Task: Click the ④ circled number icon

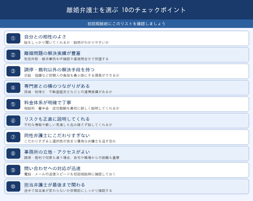Action: 13,88
